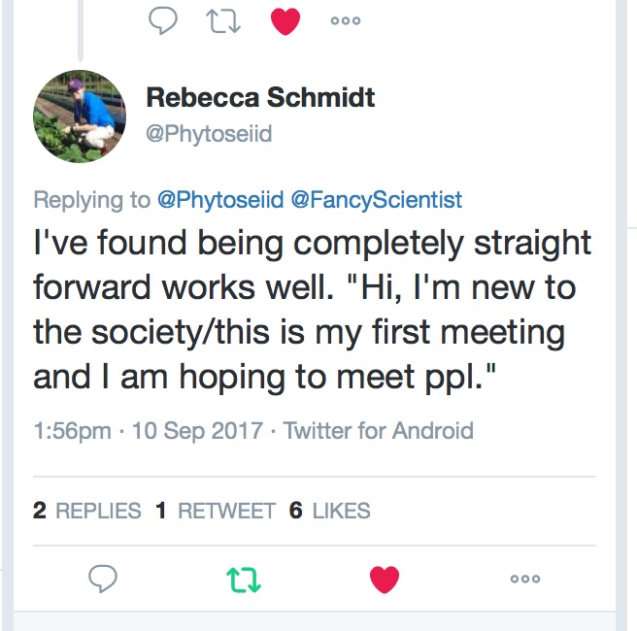Reply using the bottom speech bubble icon

tap(103, 579)
